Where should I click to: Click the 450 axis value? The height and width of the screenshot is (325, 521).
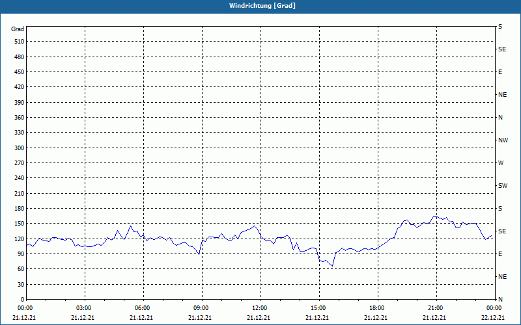tap(20, 72)
